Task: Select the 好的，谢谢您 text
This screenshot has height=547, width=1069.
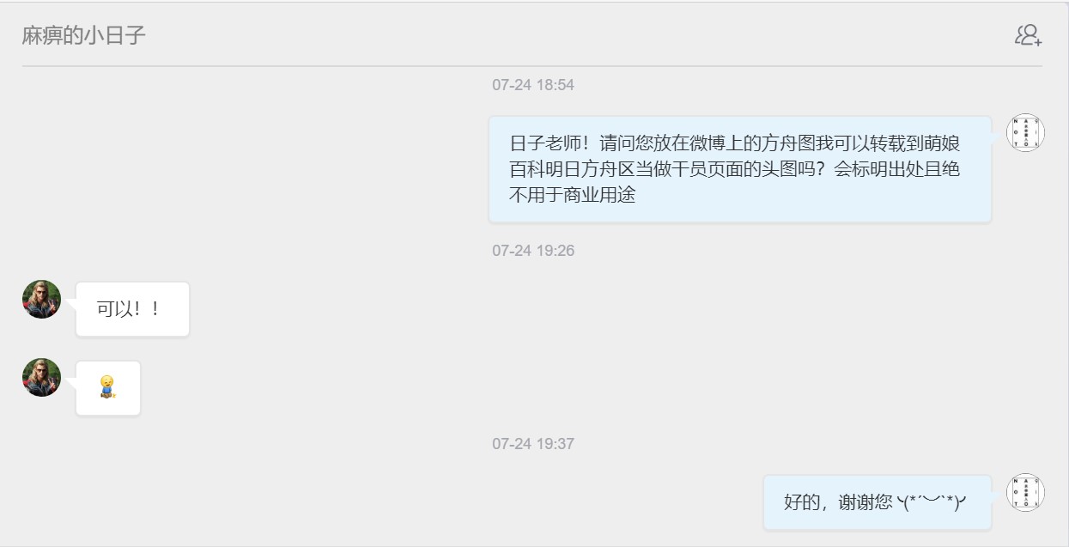Action: click(x=838, y=502)
